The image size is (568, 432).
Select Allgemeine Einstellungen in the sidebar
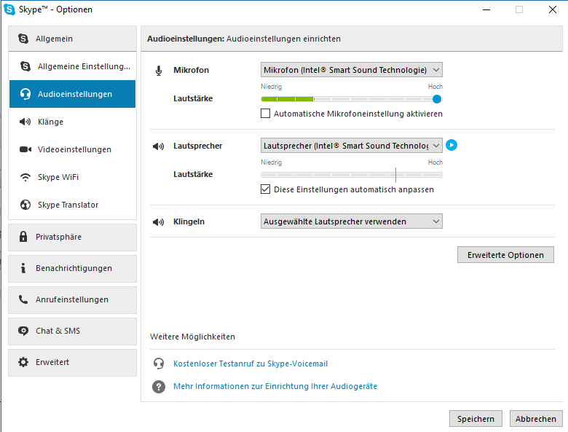pos(72,66)
